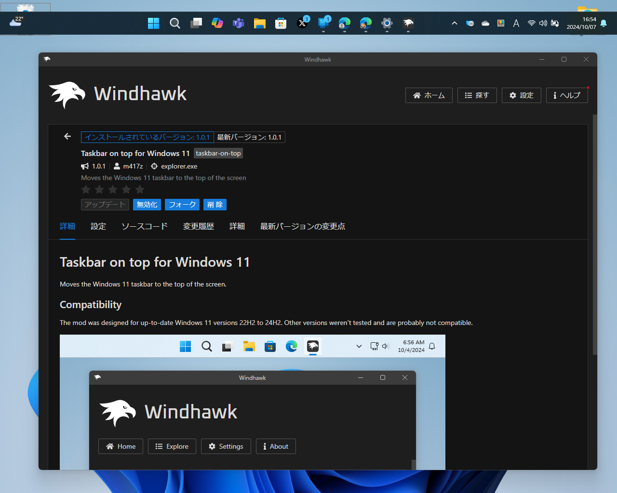Image resolution: width=617 pixels, height=493 pixels.
Task: Disable the mod with 無効化
Action: [x=147, y=205]
